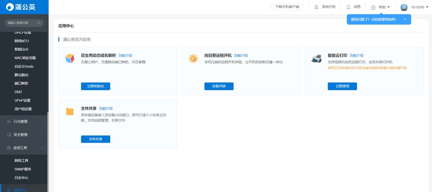Click the 智能云打印 printer icon
The height and width of the screenshot is (192, 432).
[x=316, y=59]
